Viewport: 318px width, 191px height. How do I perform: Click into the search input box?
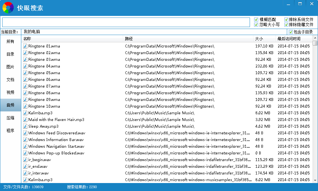pos(126,22)
